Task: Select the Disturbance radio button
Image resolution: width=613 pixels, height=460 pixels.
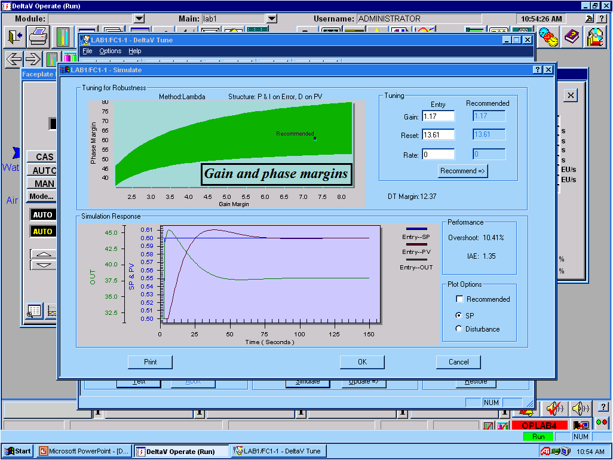Action: [459, 329]
